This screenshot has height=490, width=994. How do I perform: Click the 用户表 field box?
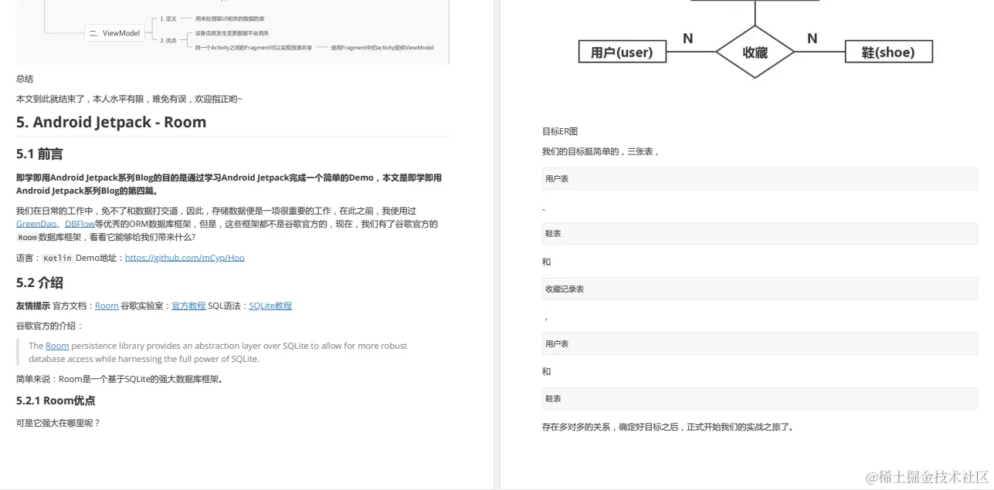click(x=759, y=178)
